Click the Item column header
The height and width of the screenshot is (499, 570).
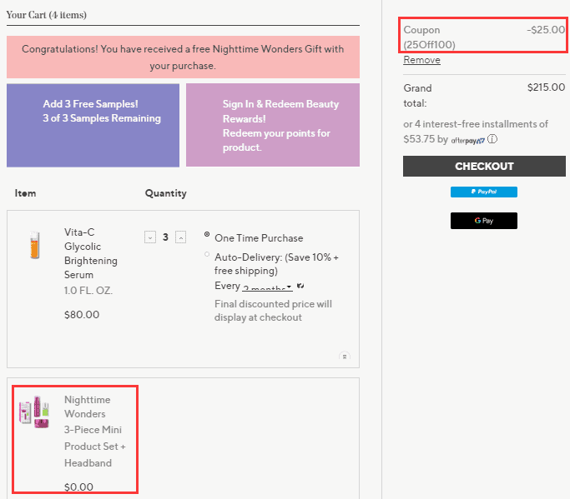pyautogui.click(x=25, y=193)
